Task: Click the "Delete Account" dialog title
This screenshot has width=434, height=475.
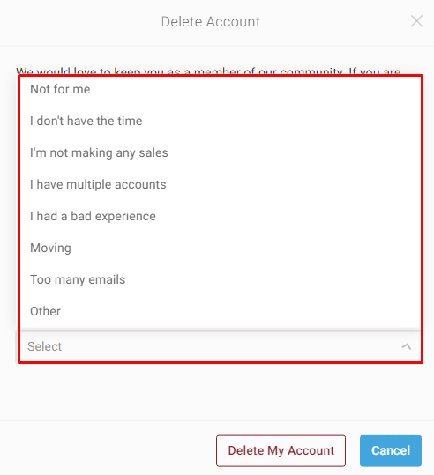Action: (x=211, y=22)
